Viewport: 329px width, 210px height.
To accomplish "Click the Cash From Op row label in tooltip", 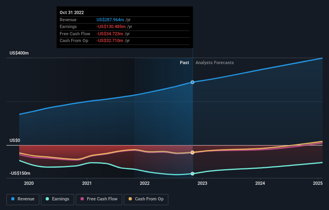I will click(x=74, y=41).
